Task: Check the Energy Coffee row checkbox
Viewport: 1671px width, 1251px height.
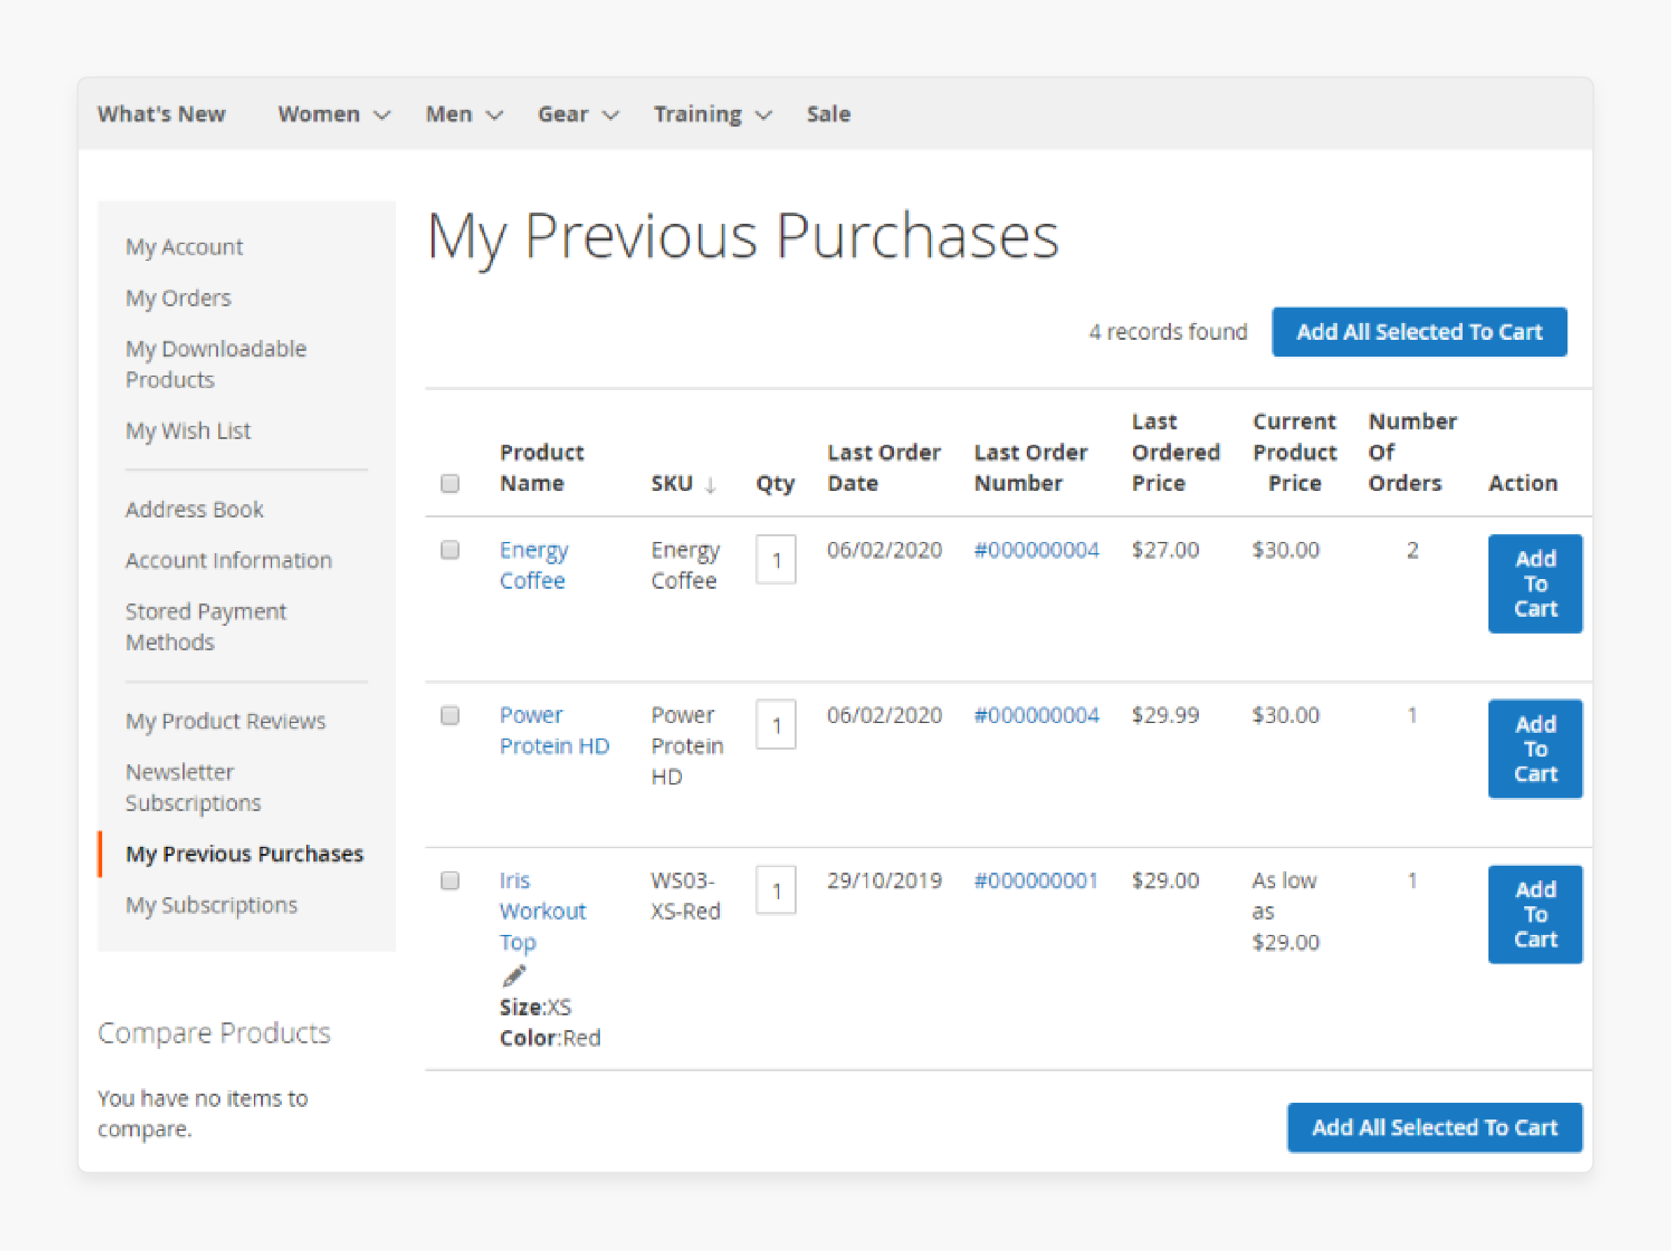Action: point(450,549)
